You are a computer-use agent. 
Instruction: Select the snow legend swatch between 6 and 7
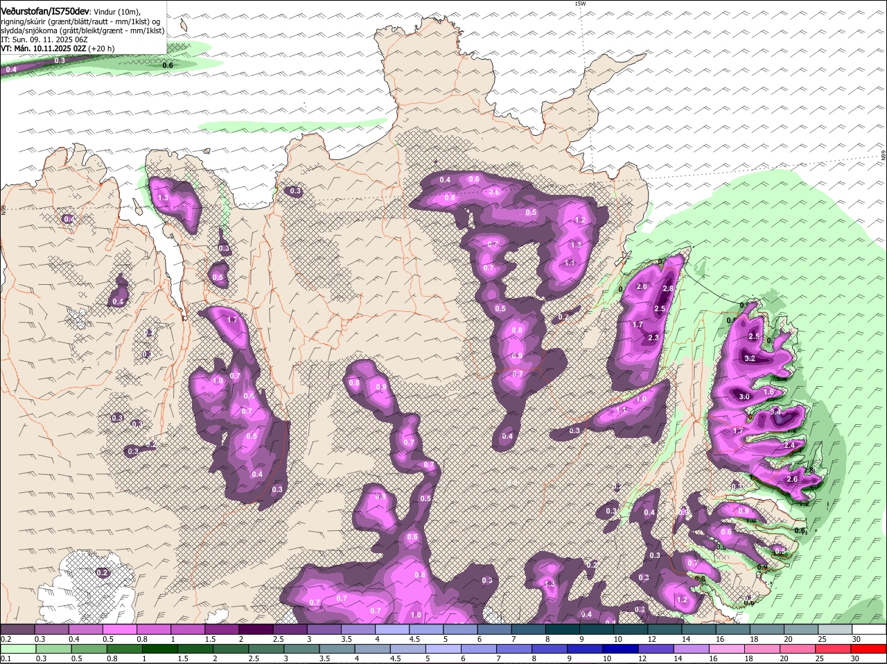click(495, 629)
